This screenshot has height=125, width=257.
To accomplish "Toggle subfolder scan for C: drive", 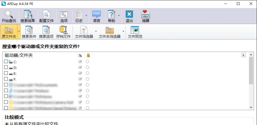I will pos(80,62).
